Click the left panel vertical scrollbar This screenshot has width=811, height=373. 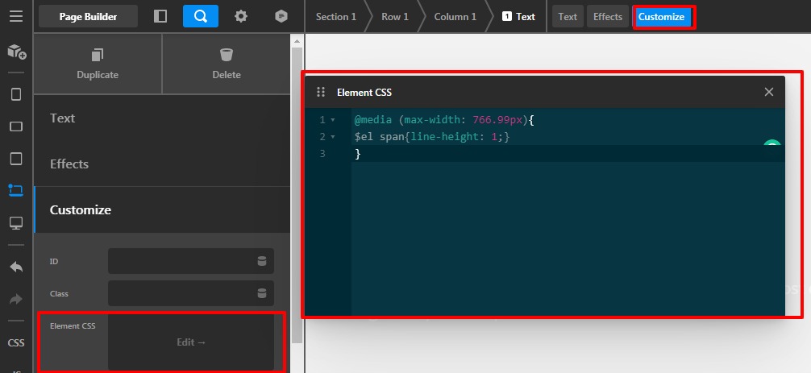(297, 193)
